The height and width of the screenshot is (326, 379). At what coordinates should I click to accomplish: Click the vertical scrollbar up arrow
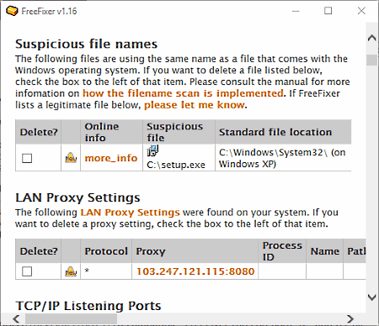tap(372, 38)
